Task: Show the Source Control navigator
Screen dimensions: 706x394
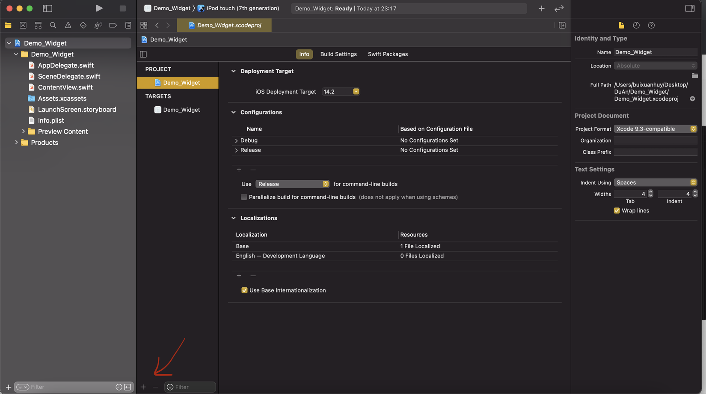Action: pos(23,25)
